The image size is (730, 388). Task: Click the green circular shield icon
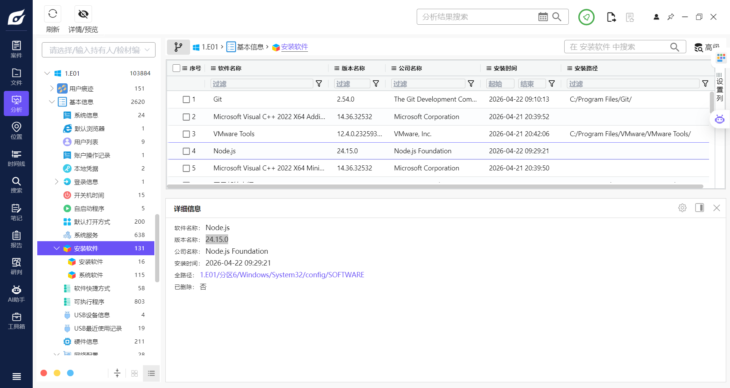(x=586, y=17)
